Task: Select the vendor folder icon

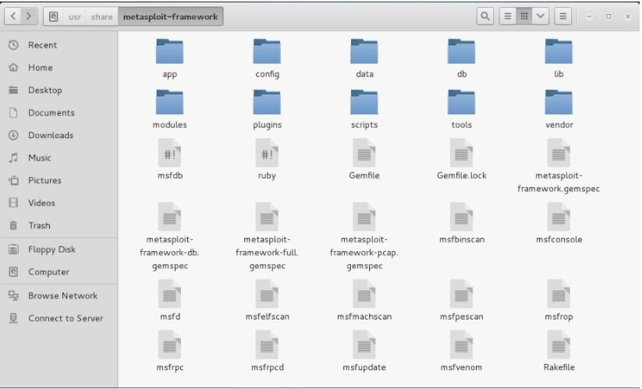Action: (559, 102)
